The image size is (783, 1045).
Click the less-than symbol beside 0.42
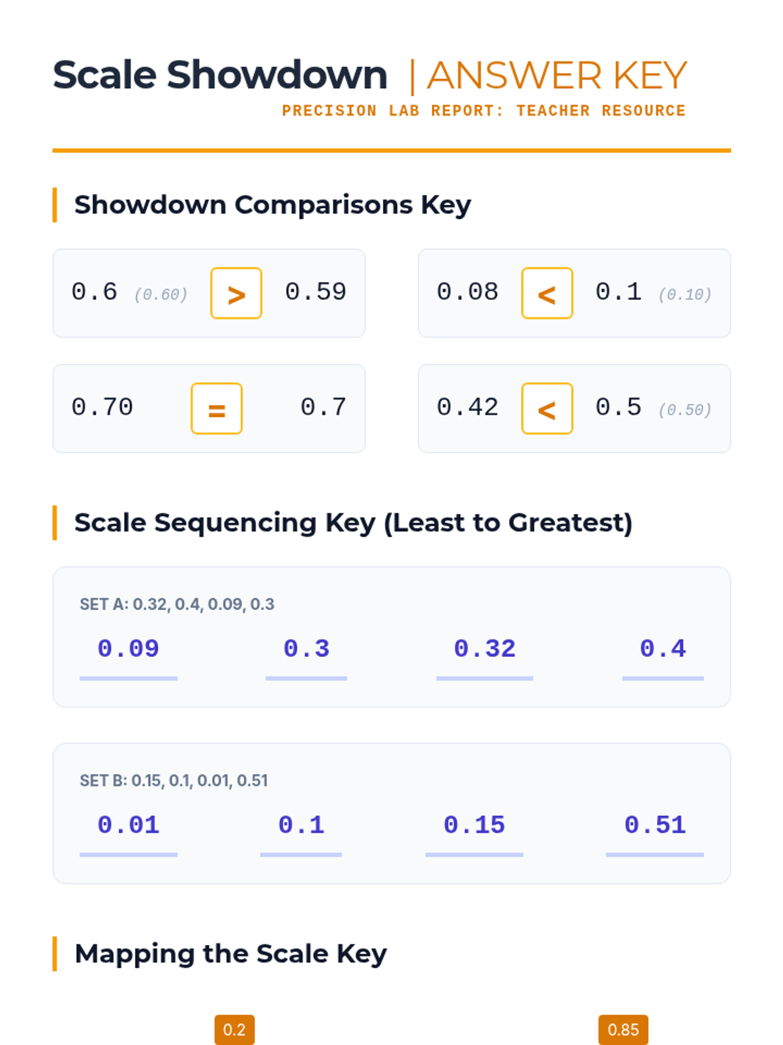(547, 409)
